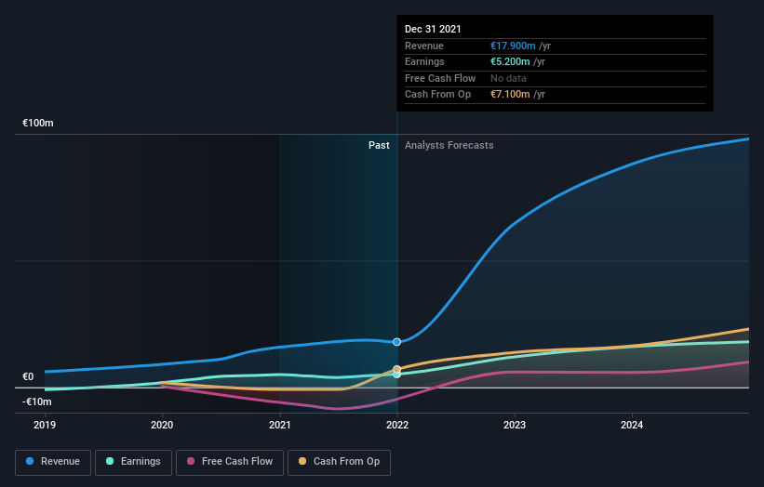Click the Analysts Forecasts label
The width and height of the screenshot is (764, 487).
449,146
